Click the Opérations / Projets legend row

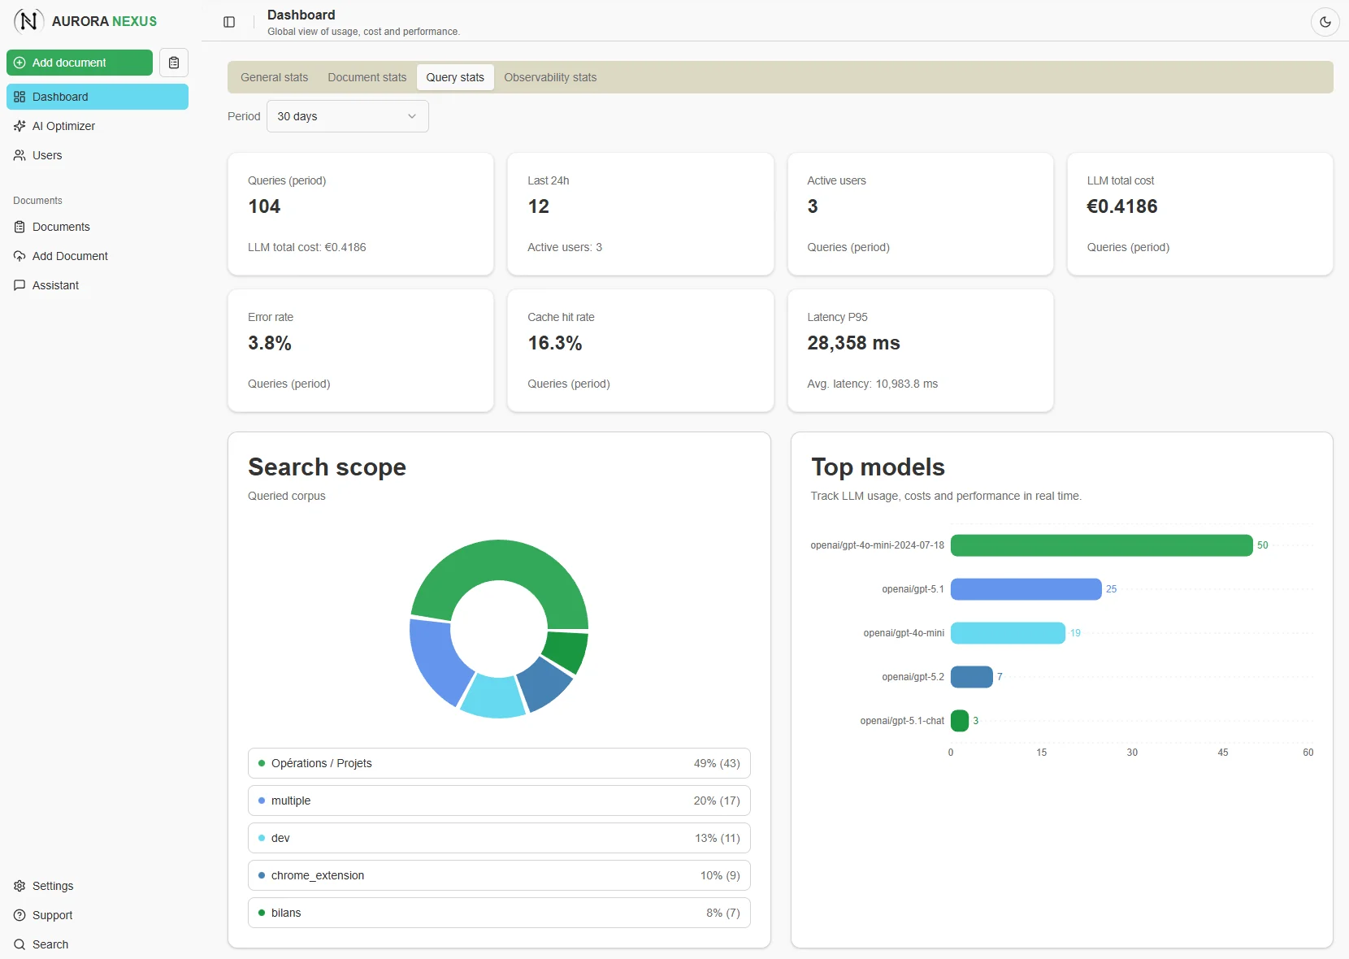(499, 763)
